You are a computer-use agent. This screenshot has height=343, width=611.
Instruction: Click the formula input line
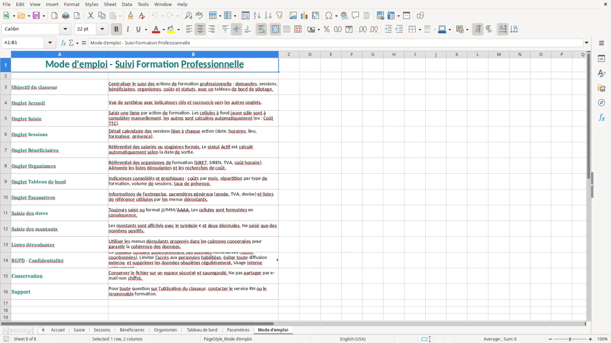coord(336,43)
